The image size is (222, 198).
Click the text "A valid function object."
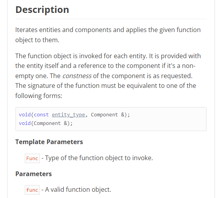tap(78, 189)
